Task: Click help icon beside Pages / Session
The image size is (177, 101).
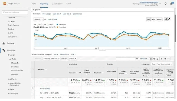Action: (126, 73)
